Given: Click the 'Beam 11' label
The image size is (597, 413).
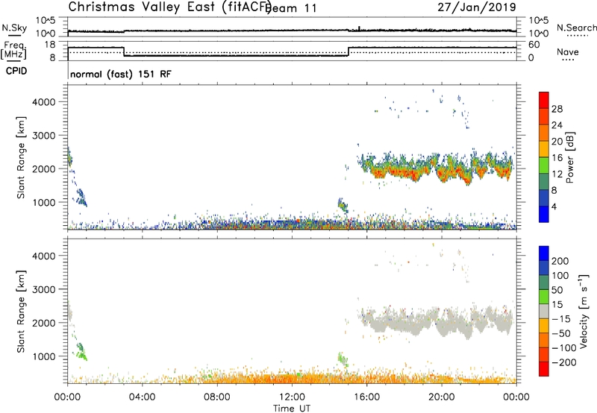Looking at the screenshot, I should click(x=293, y=8).
